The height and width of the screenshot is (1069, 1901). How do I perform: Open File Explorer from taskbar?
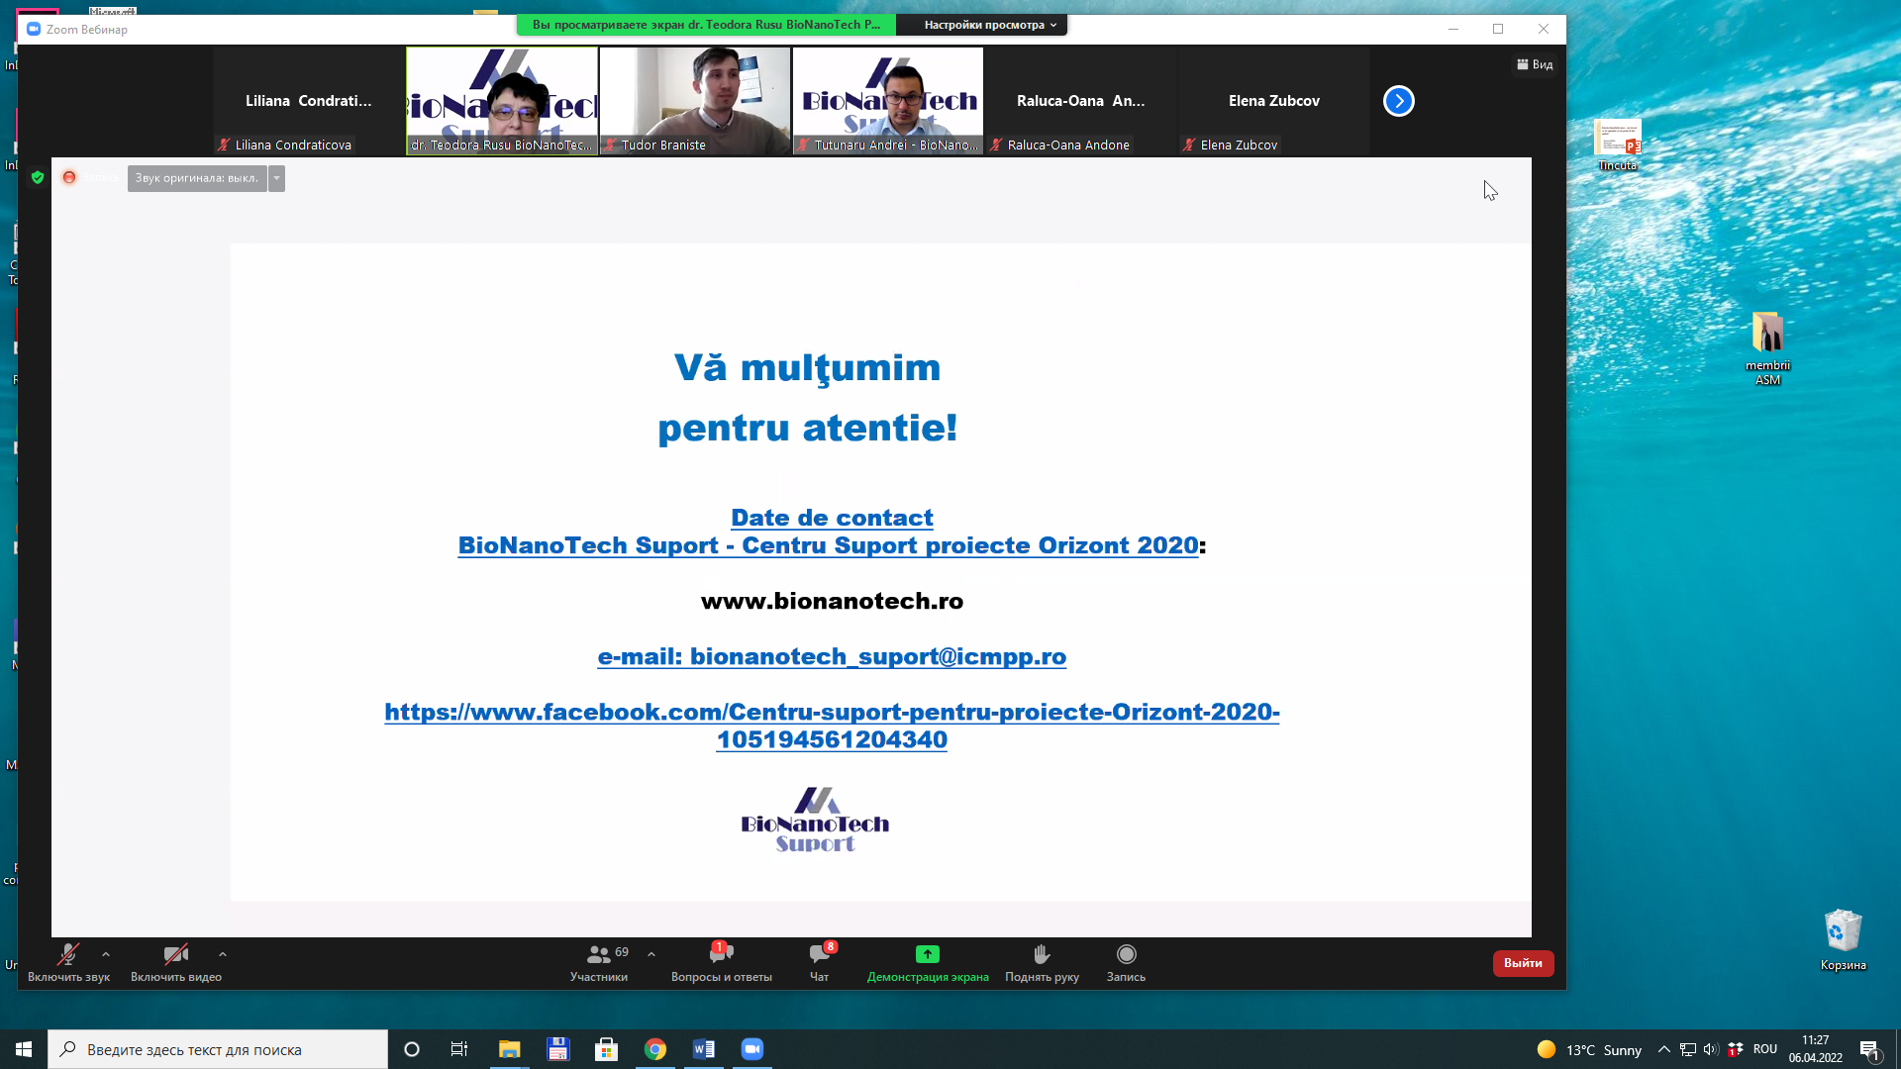tap(509, 1049)
